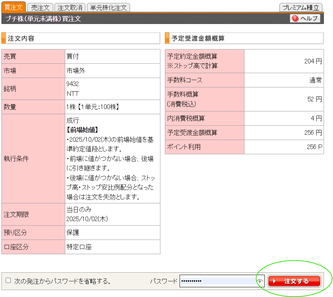Show password with the eye icon

[x=260, y=281]
